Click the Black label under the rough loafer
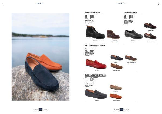 coord(133,41)
